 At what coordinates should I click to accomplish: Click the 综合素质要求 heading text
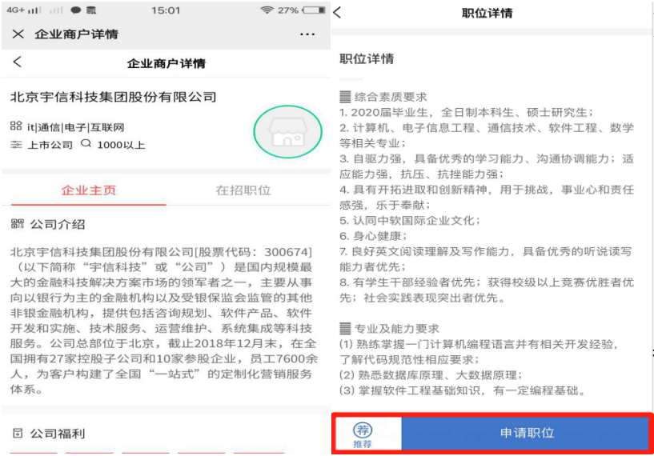click(x=391, y=97)
